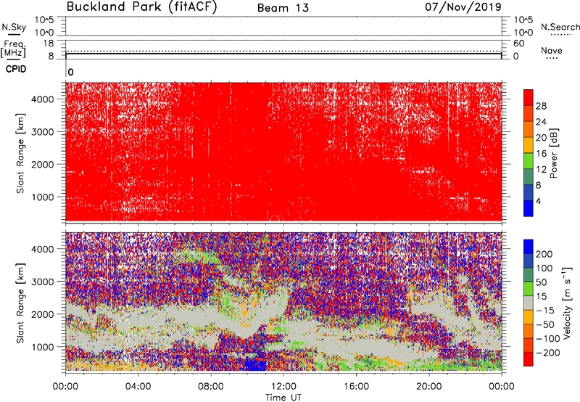Click the 08:00 time tick label
The height and width of the screenshot is (402, 580).
[211, 387]
